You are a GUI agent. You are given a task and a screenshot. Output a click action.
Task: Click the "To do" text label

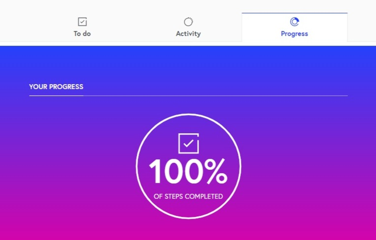click(82, 33)
